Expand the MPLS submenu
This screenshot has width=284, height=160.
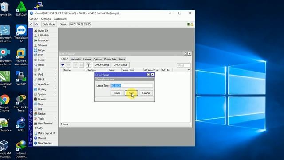[41, 80]
